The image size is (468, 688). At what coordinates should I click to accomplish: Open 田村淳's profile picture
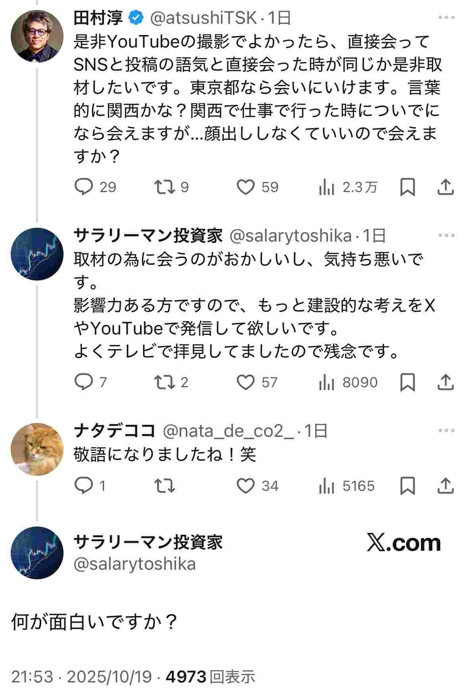37,36
